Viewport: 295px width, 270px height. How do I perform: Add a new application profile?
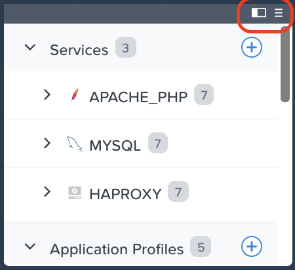[252, 246]
